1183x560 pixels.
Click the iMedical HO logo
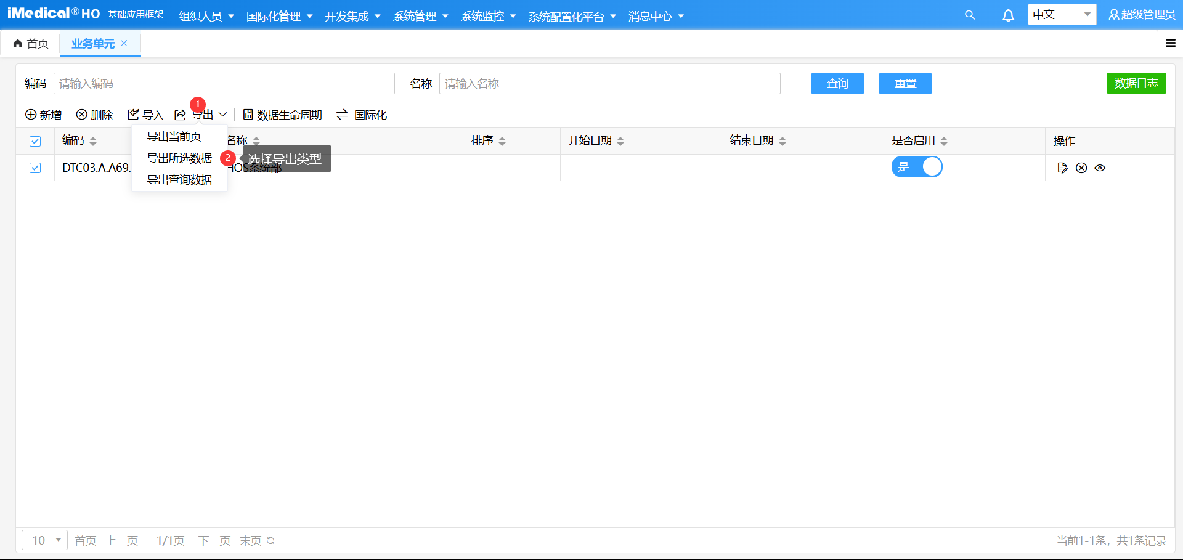click(54, 14)
